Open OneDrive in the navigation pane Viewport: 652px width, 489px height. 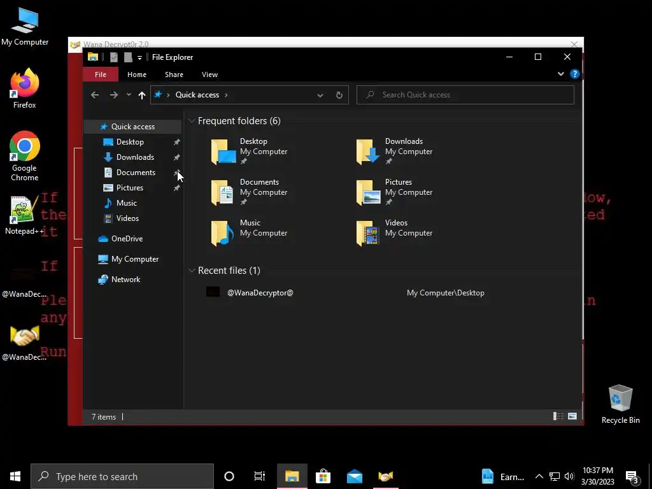point(127,239)
